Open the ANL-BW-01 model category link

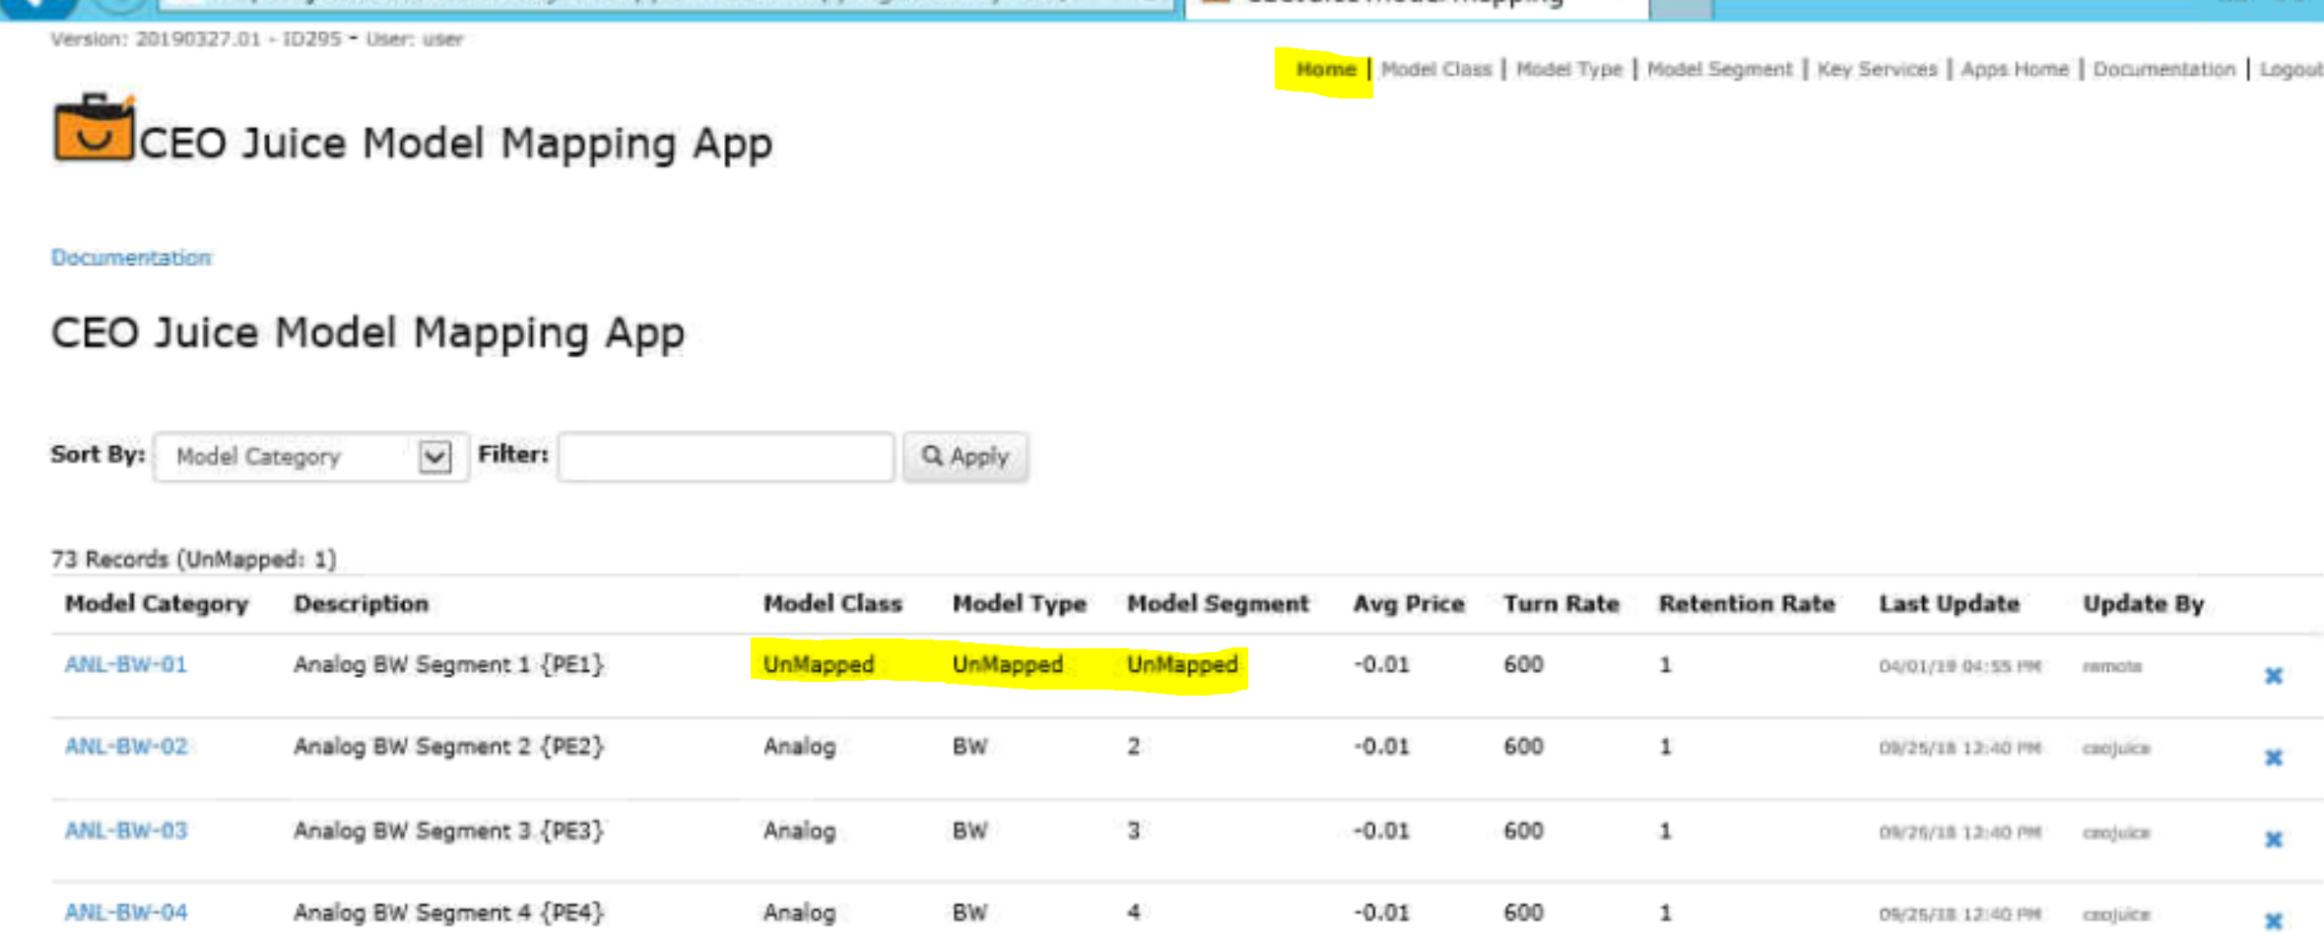pos(126,665)
